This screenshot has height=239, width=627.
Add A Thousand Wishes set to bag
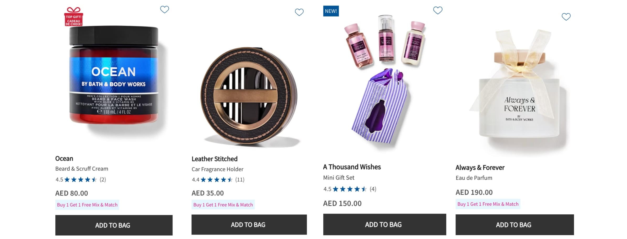click(384, 224)
